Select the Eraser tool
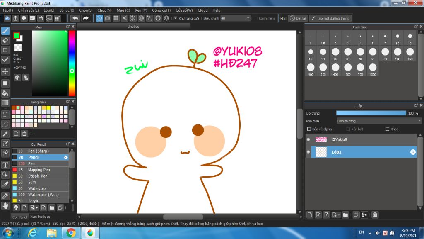 tap(5, 40)
